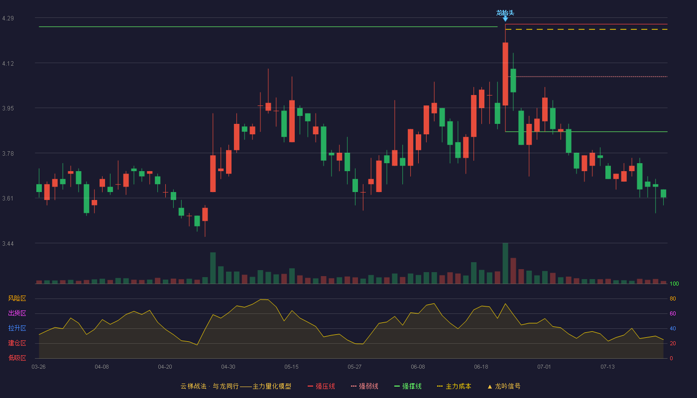Click the orange 80 indicator axis value

(x=673, y=298)
